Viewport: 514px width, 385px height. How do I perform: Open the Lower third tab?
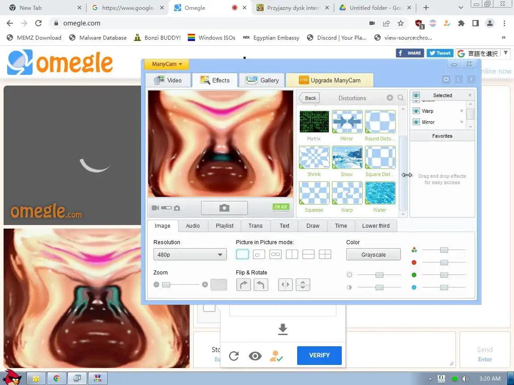[376, 226]
